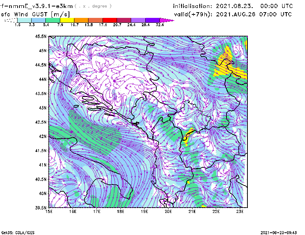Click the '18E' longitude label
This screenshot has height=235, width=305.
coord(120,211)
